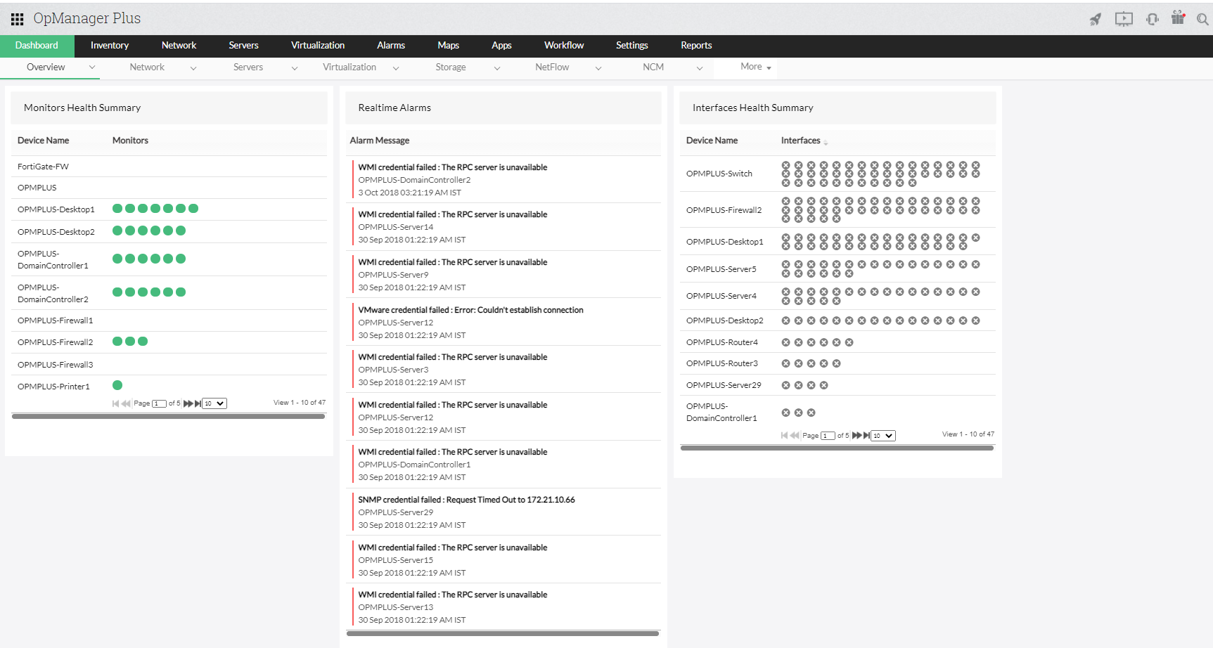1213x648 pixels.
Task: Expand the Virtualization sub-tab chevron
Action: (396, 68)
